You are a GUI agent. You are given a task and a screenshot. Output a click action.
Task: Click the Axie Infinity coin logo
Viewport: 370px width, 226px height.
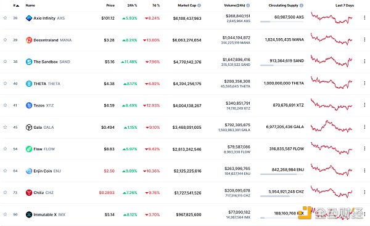(x=29, y=18)
